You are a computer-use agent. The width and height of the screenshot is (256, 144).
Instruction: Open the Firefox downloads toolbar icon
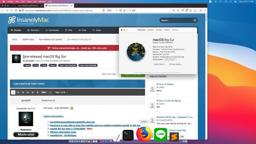[x=195, y=10]
